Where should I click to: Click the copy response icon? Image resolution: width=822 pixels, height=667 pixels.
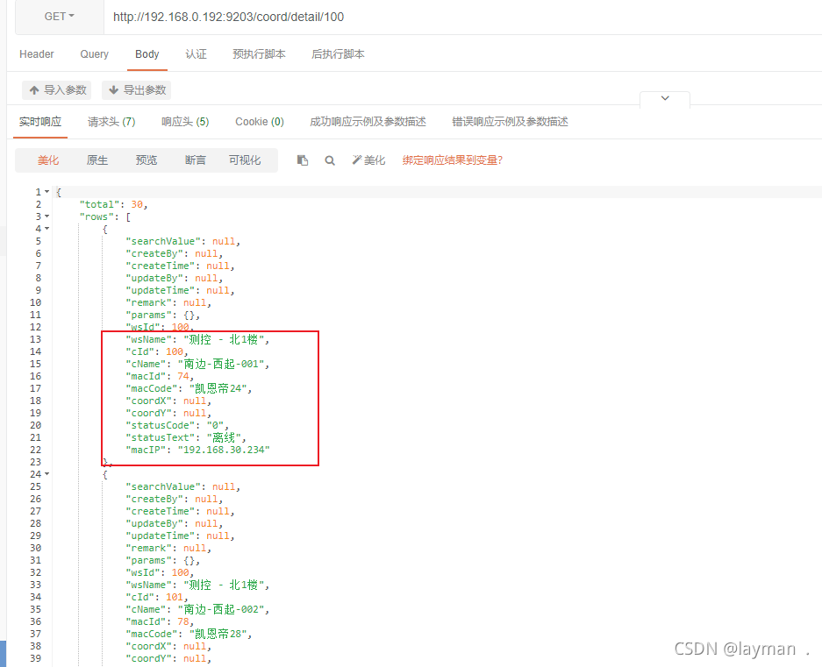click(x=303, y=160)
